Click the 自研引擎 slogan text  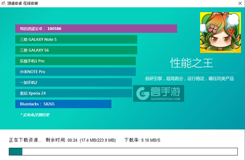(189, 79)
